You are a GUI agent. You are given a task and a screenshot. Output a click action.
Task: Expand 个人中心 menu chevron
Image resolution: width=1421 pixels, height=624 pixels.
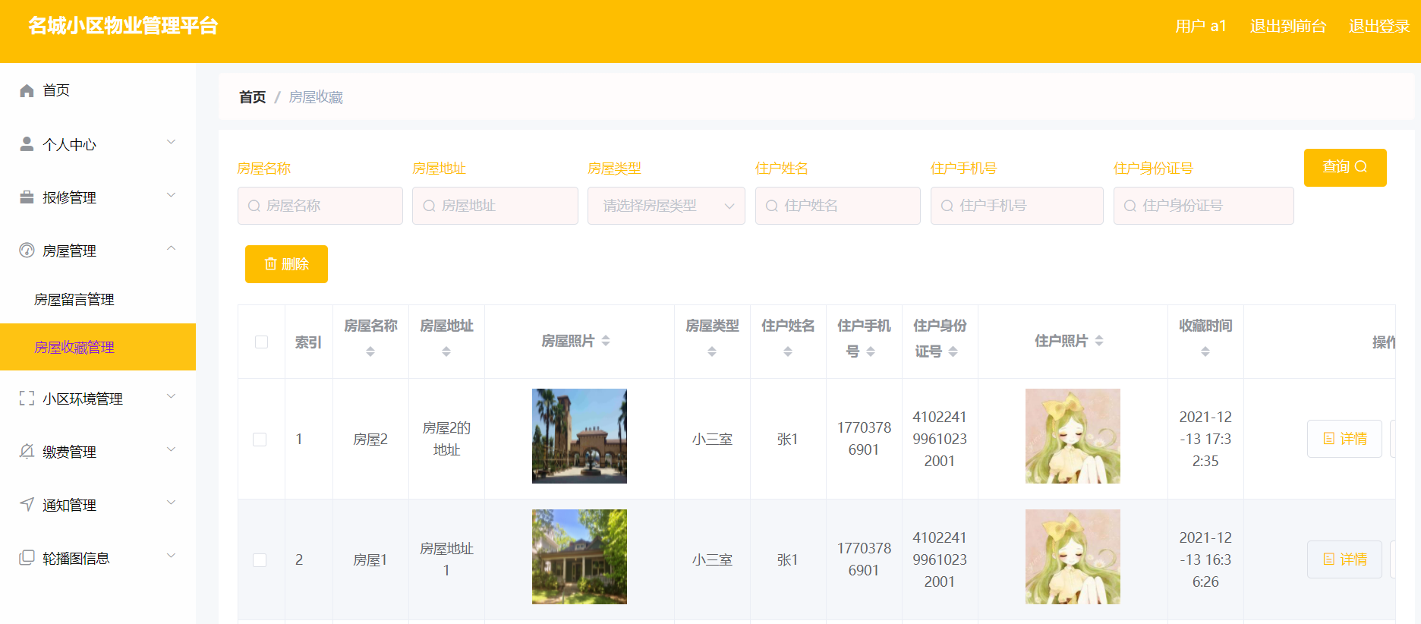point(172,142)
